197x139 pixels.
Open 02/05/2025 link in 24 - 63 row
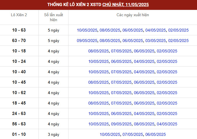pyautogui.click(x=167, y=114)
